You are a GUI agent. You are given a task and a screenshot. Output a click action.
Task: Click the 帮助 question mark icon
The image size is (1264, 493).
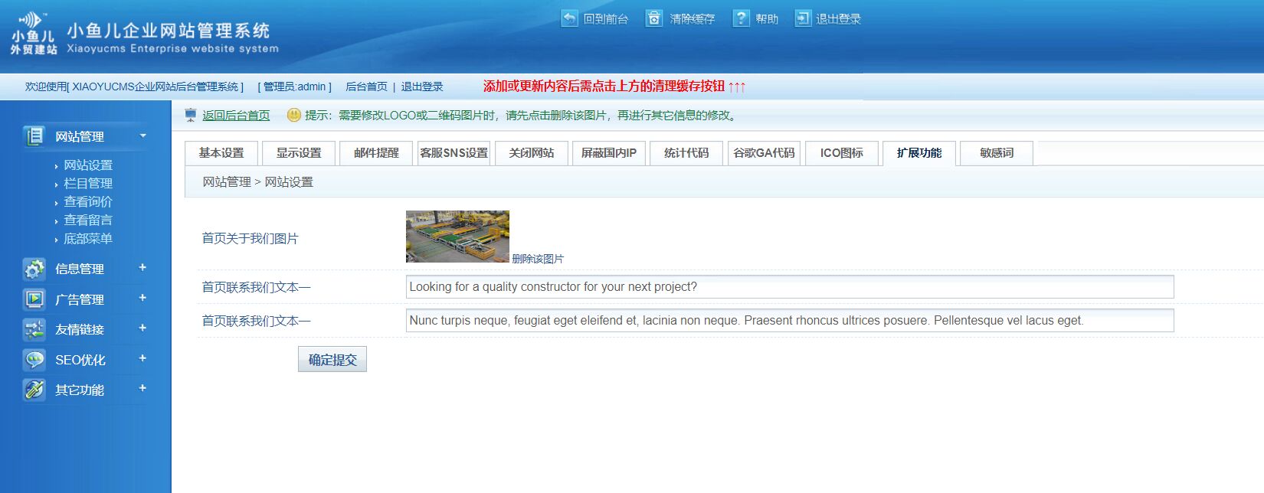pos(741,18)
